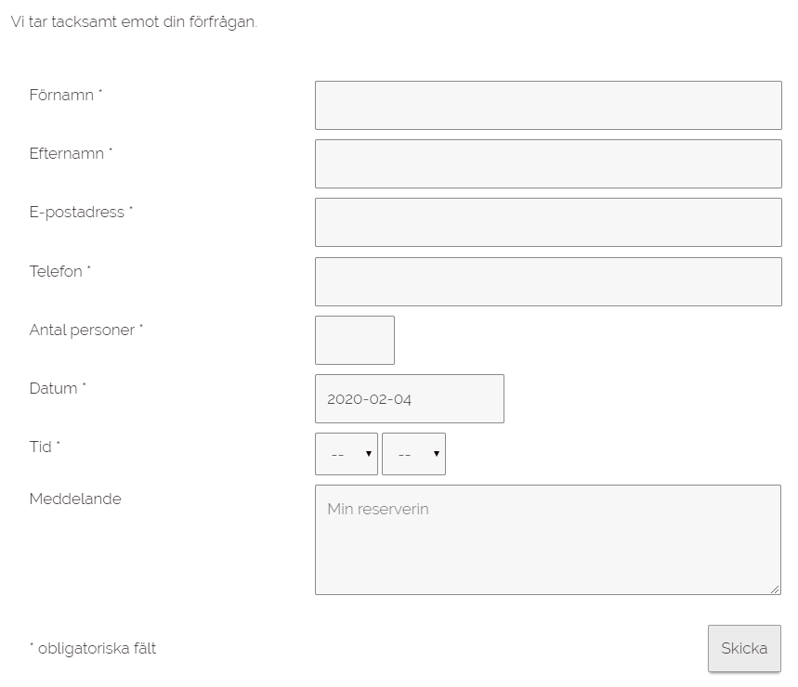Click the Förnamn input field
Screen dimensions: 798x687
click(548, 105)
